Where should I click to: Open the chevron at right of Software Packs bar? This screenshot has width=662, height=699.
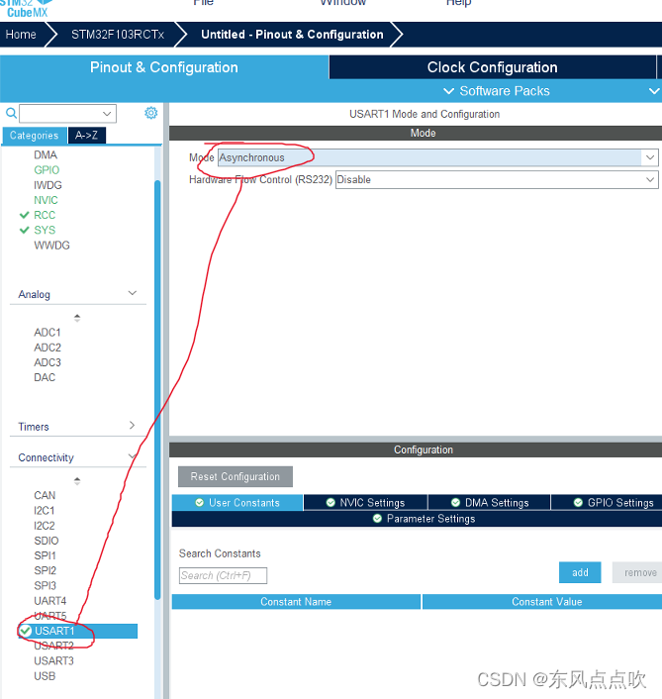pyautogui.click(x=654, y=91)
